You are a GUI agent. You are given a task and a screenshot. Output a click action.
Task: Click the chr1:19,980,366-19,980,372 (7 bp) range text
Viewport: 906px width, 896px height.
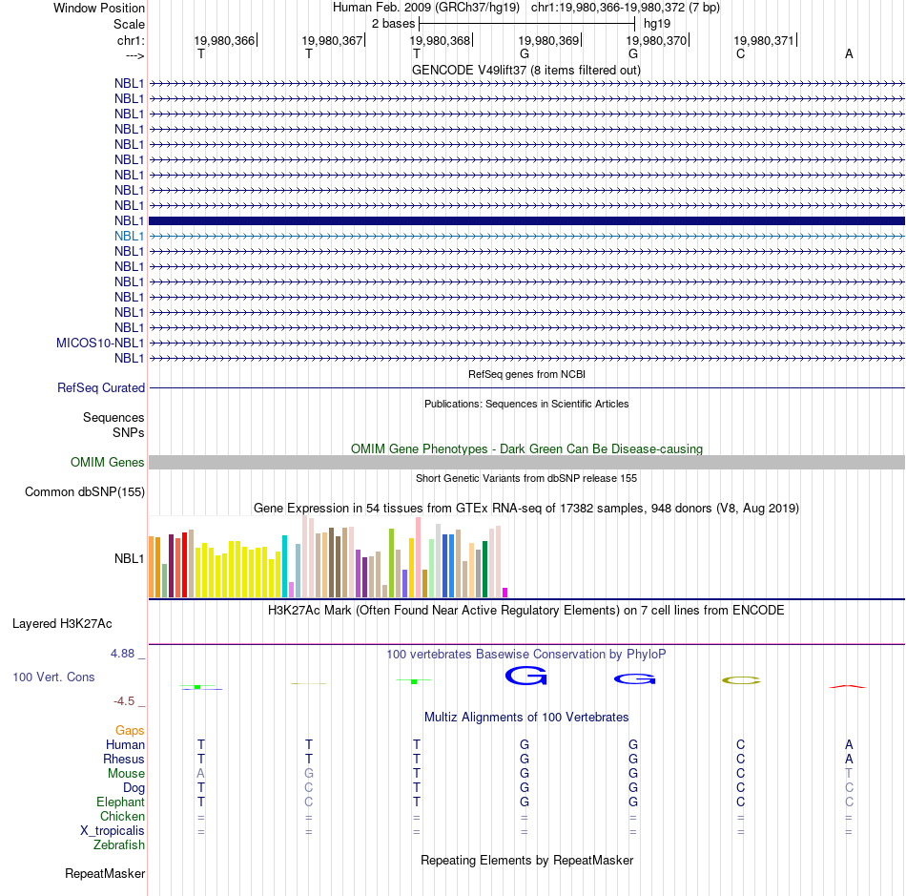(x=626, y=8)
